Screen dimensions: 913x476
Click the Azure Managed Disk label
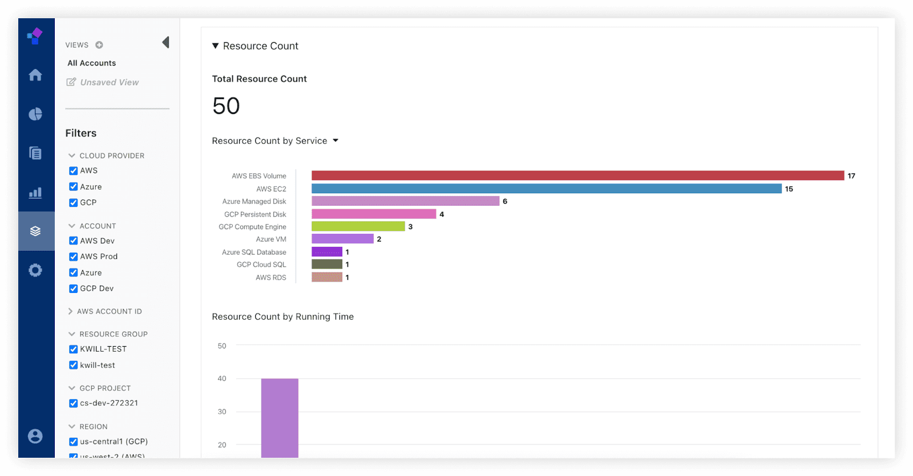coord(254,201)
